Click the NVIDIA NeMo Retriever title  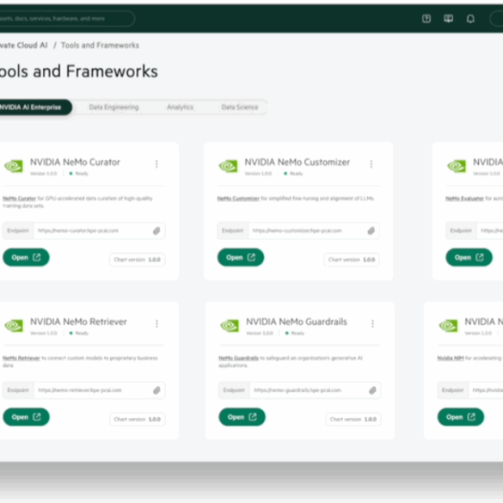[78, 322]
